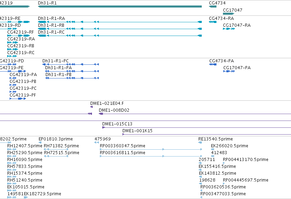291x199 pixels.
Task: Click the RH71382.5prime EST feature
Action: [x=56, y=149]
